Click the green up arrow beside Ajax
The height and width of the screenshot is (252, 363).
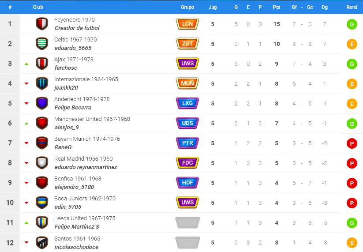(x=26, y=64)
